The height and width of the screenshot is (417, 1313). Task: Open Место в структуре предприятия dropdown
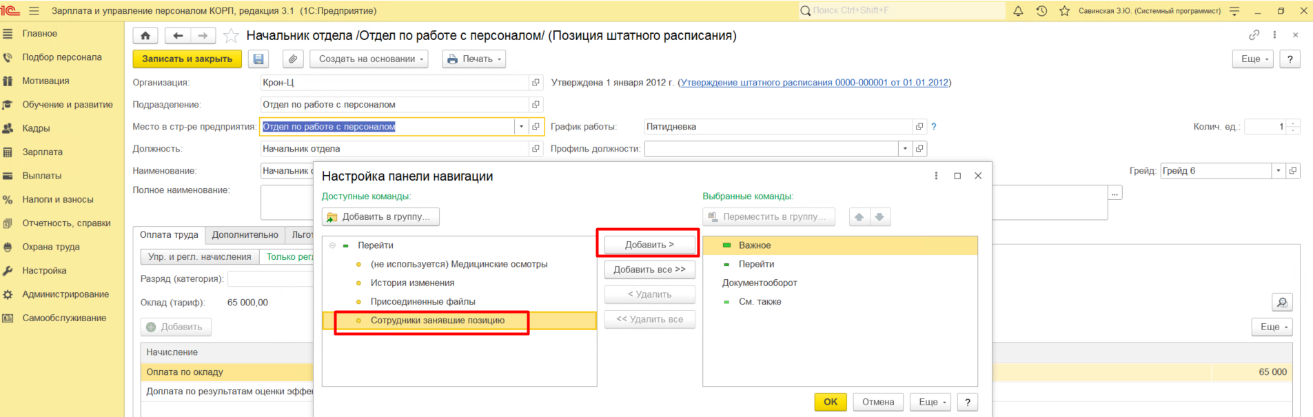tap(521, 127)
